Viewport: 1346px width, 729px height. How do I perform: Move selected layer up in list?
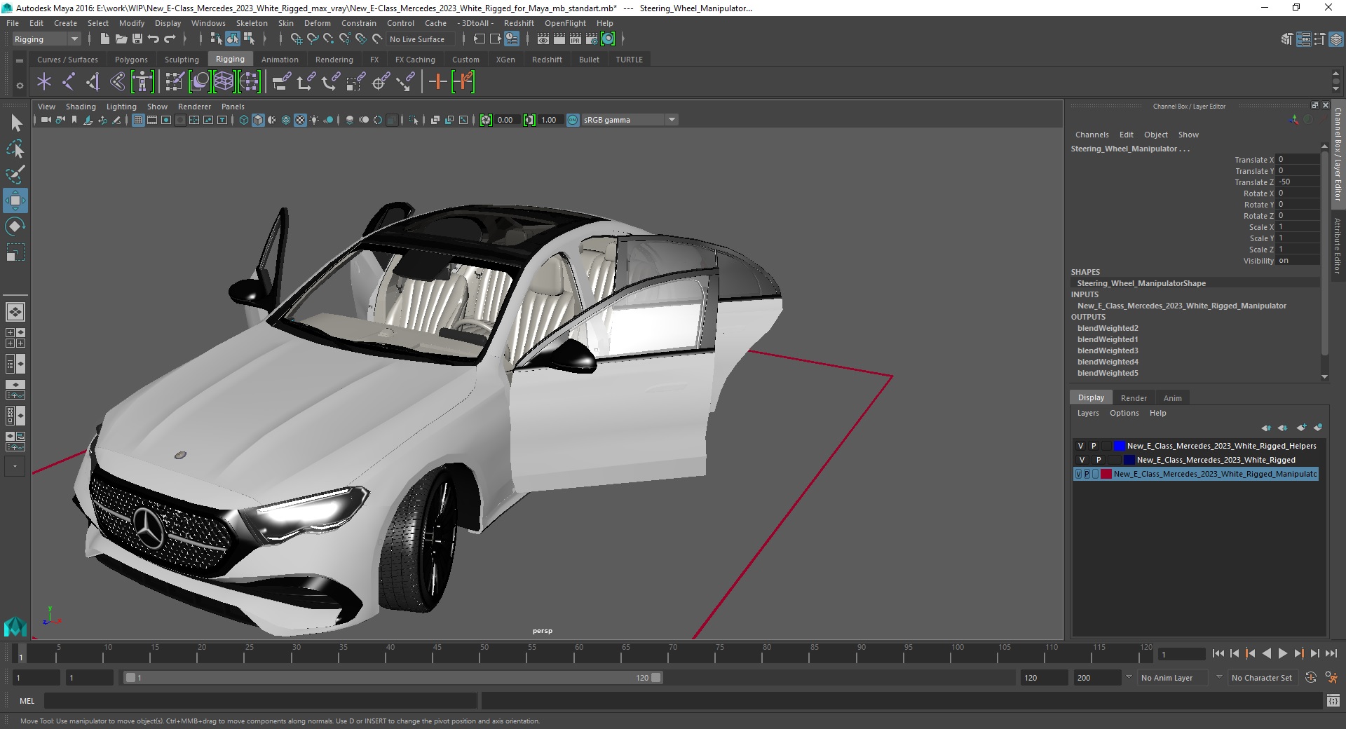tap(1266, 428)
